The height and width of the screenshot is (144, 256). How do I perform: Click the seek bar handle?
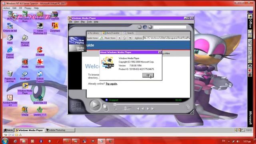tap(115, 104)
